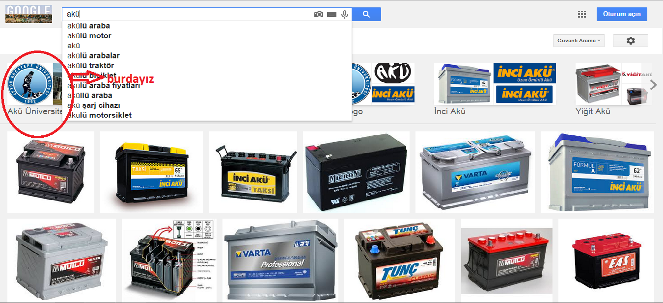Open the İnci Akü Taksi 65 battery image
The height and width of the screenshot is (303, 663).
coord(151,172)
